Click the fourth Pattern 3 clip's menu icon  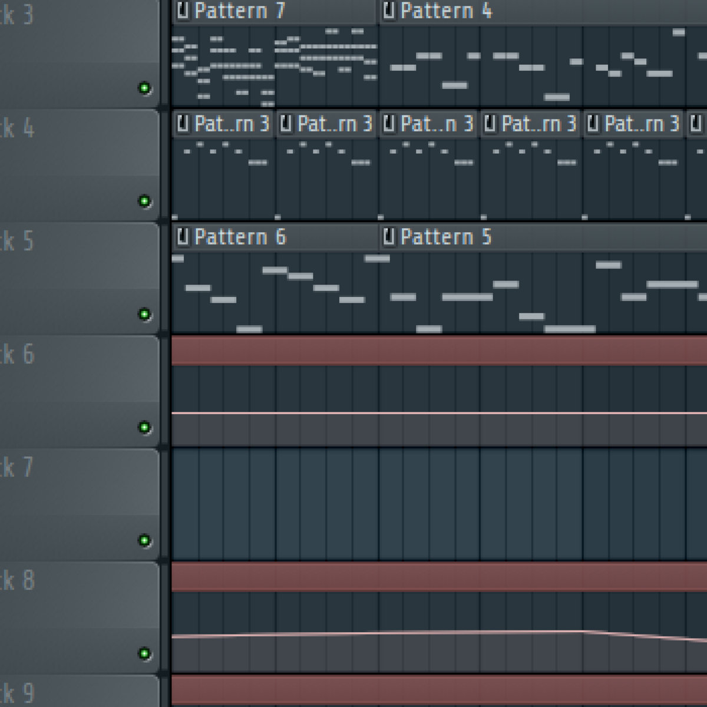[490, 124]
